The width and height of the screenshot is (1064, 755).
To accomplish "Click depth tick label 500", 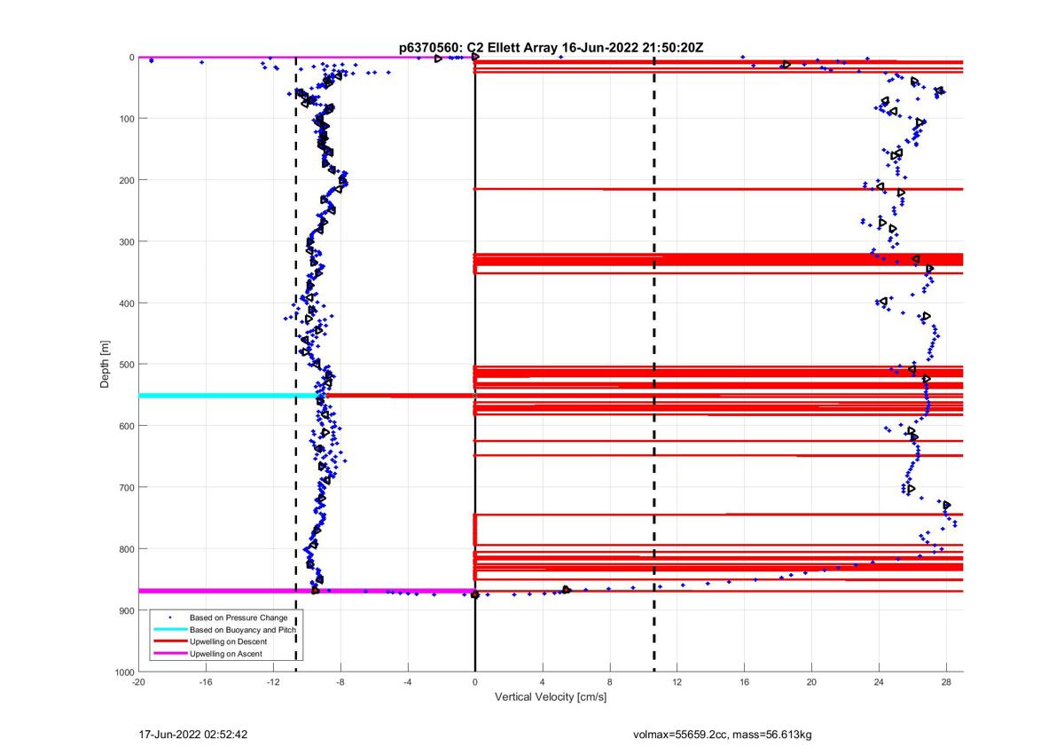I will [x=126, y=365].
